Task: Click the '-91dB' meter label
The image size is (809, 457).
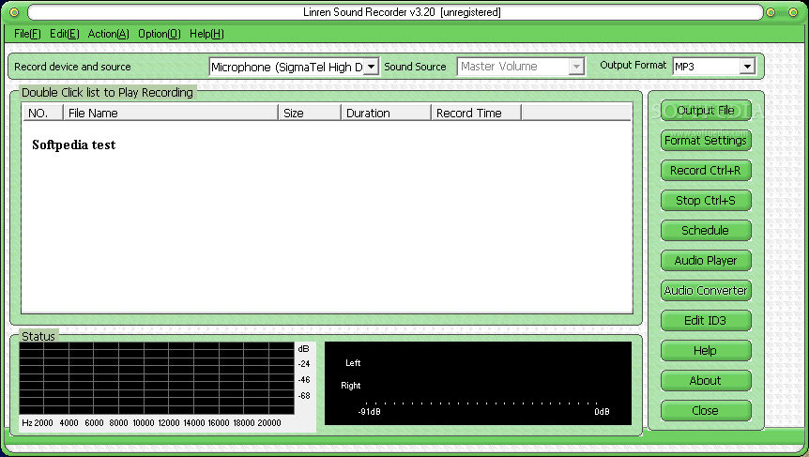Action: pos(370,412)
